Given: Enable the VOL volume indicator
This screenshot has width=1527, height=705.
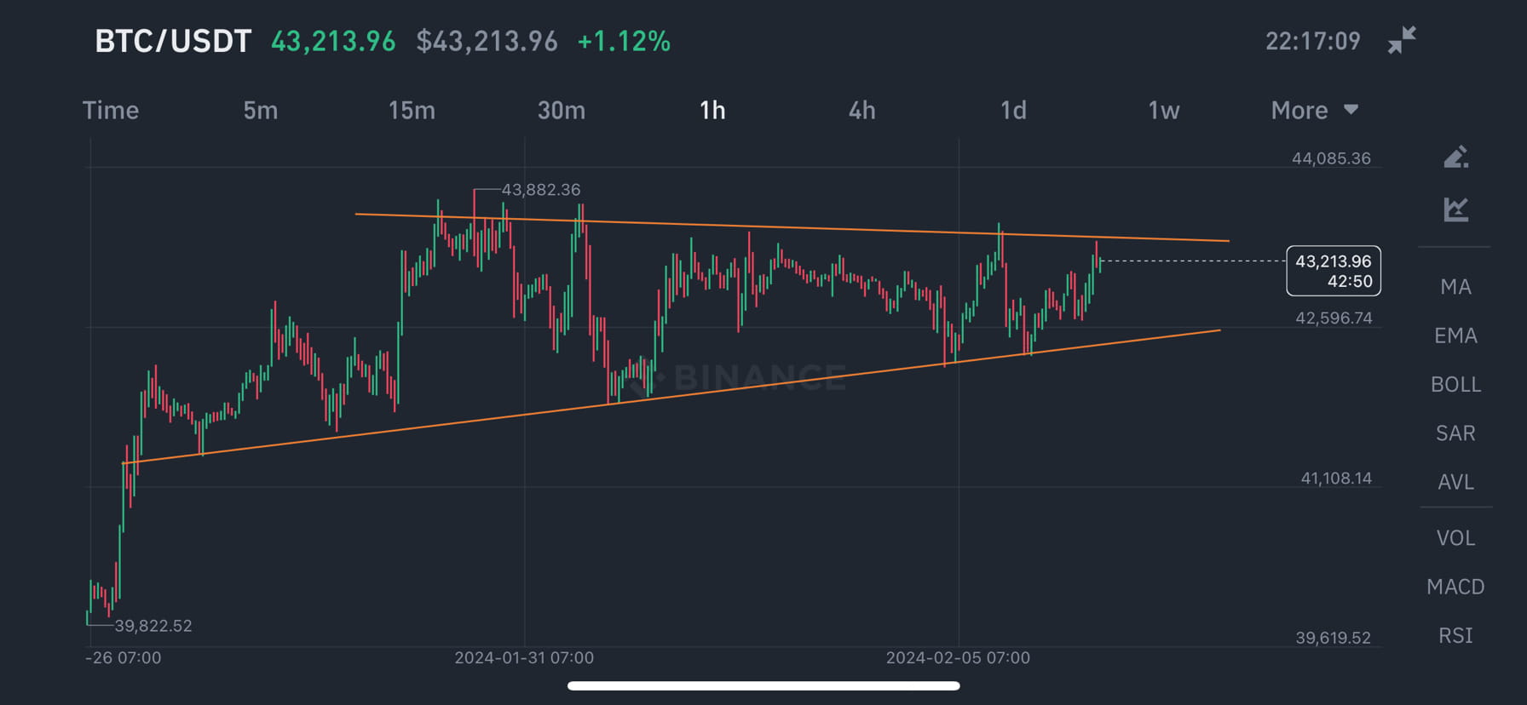Looking at the screenshot, I should coord(1455,537).
